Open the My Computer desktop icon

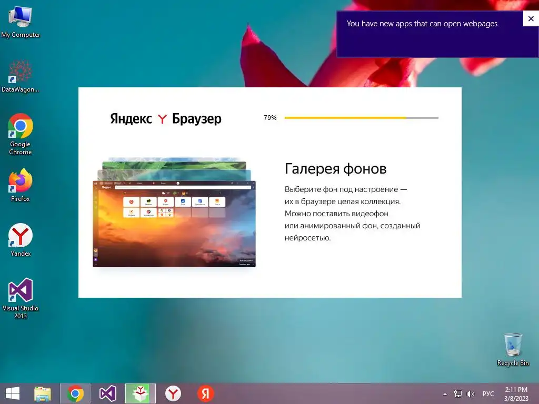[21, 22]
